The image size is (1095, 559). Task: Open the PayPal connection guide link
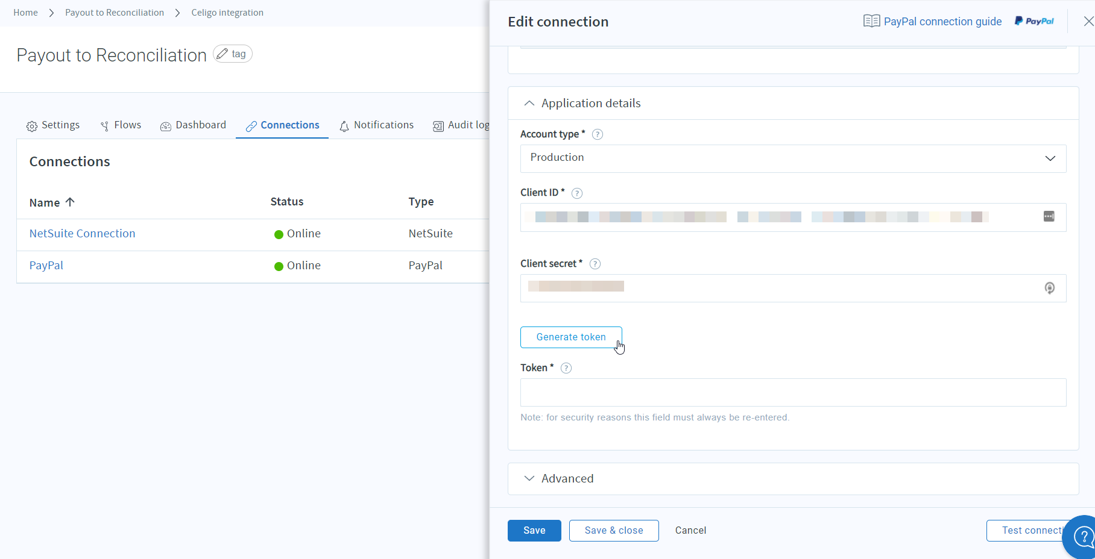coord(942,22)
